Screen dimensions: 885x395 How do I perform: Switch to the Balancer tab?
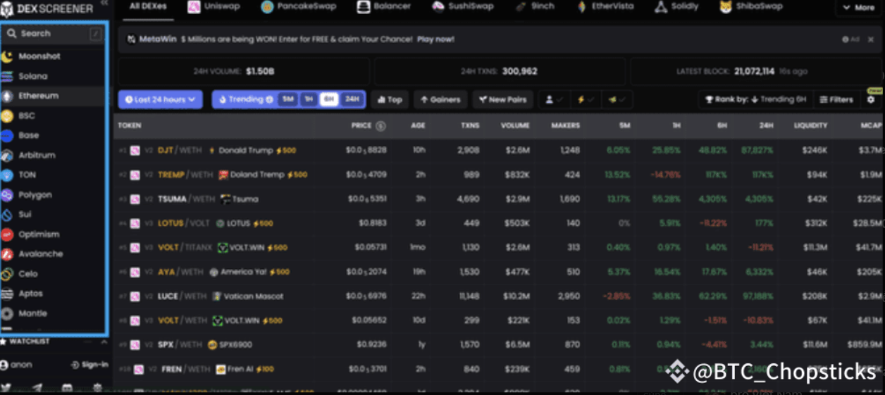click(384, 6)
